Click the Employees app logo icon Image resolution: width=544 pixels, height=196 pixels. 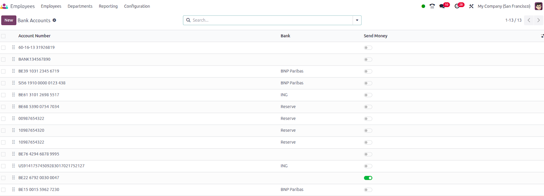[x=4, y=6]
